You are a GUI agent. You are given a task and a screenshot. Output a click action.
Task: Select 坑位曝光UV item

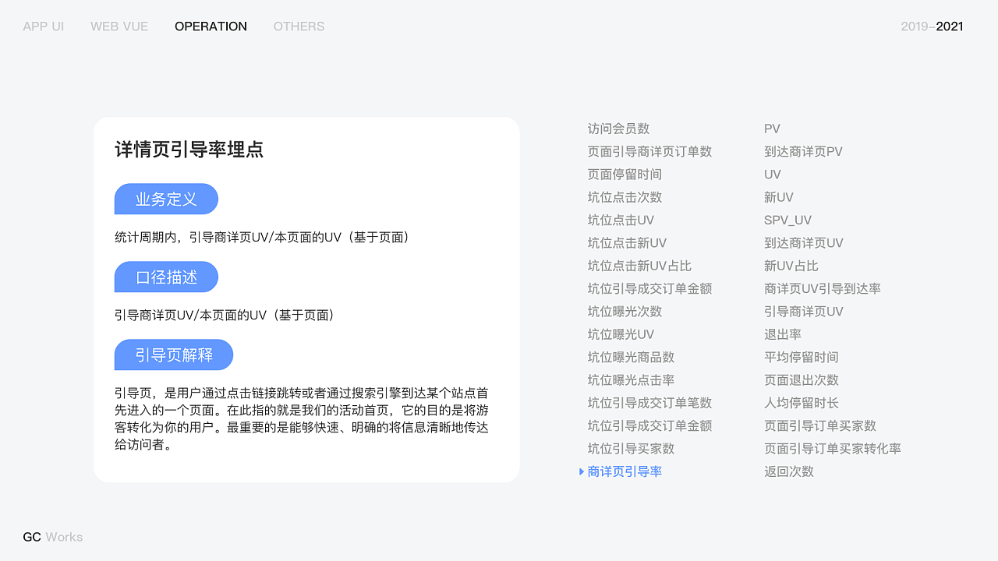click(x=621, y=334)
